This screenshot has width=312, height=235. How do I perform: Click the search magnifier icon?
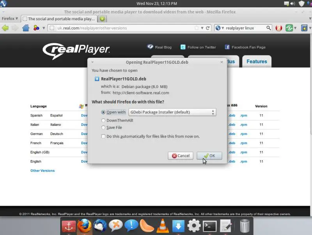click(x=268, y=28)
